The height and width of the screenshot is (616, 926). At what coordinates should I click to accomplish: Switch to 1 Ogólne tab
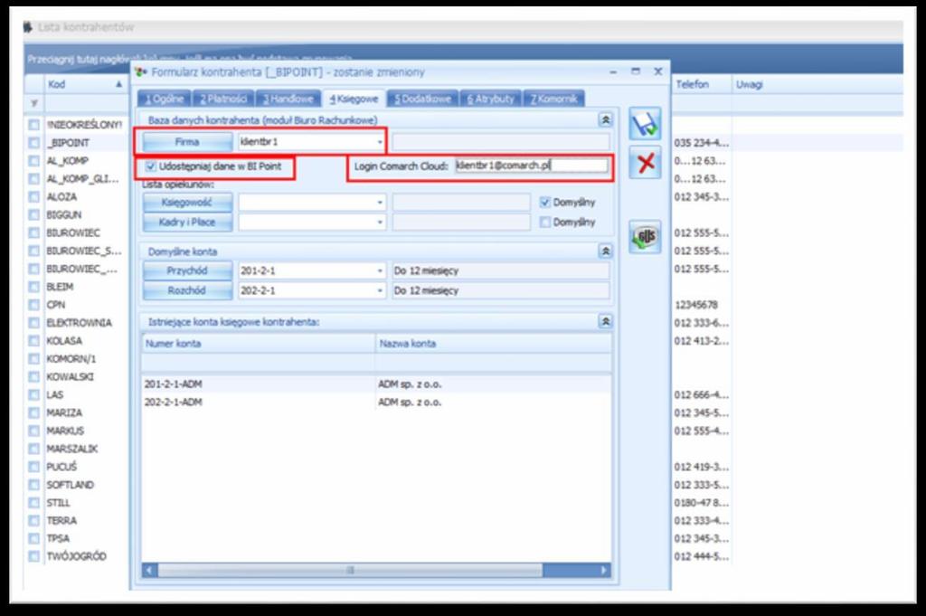(165, 99)
